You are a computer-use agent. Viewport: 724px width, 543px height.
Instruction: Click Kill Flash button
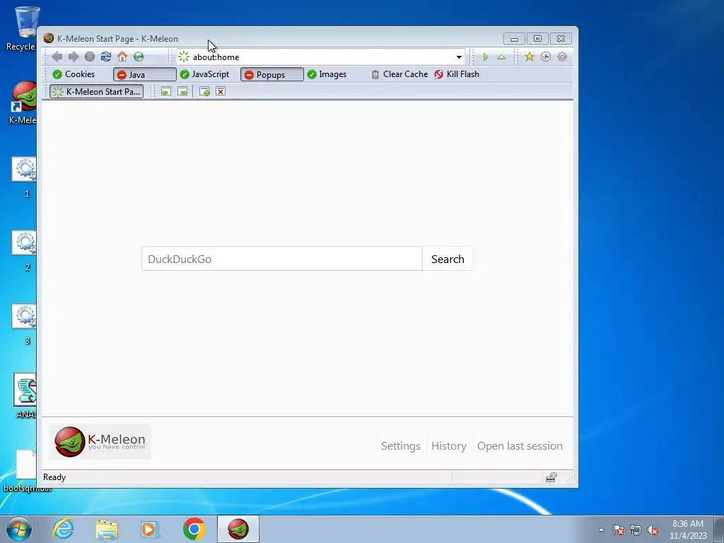457,74
